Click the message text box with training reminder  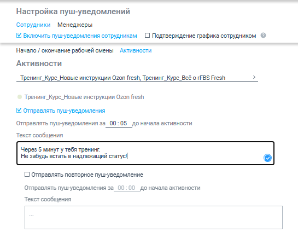pyautogui.click(x=145, y=153)
